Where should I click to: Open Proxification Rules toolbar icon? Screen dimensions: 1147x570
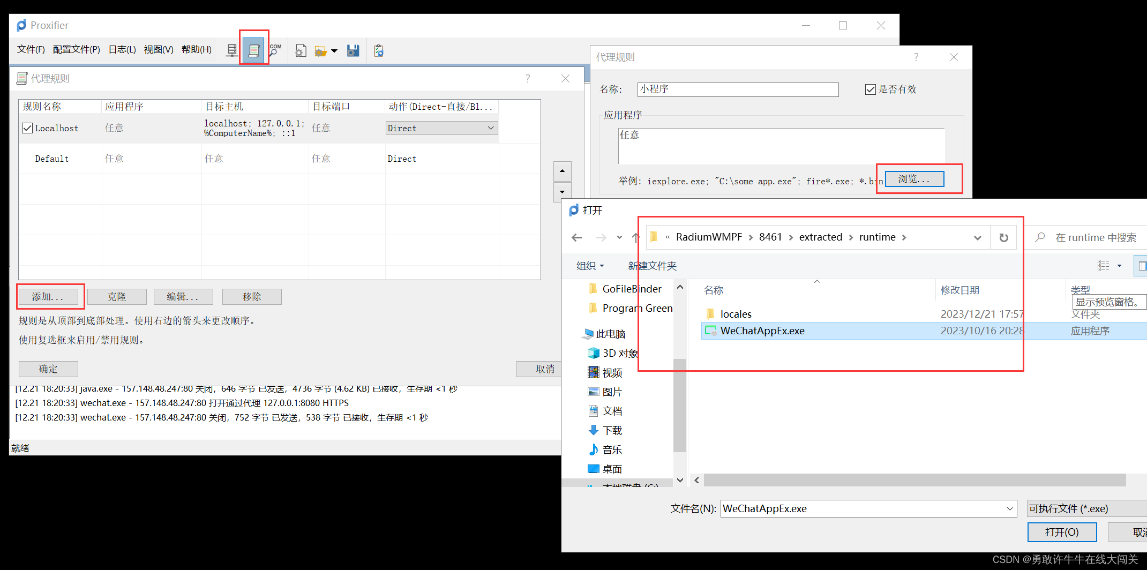(x=254, y=50)
